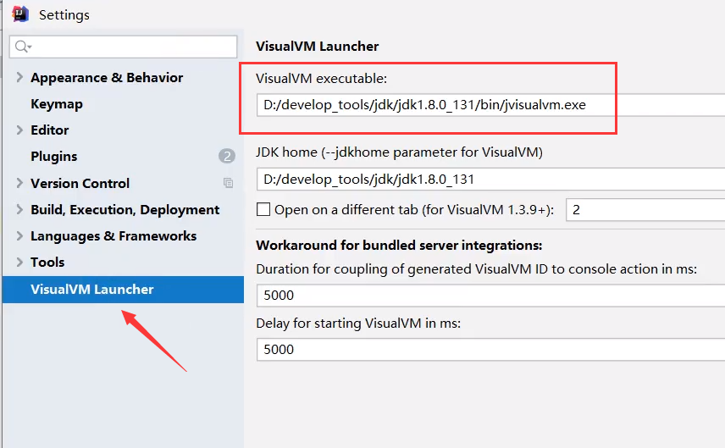Open the Keymap settings page

57,104
